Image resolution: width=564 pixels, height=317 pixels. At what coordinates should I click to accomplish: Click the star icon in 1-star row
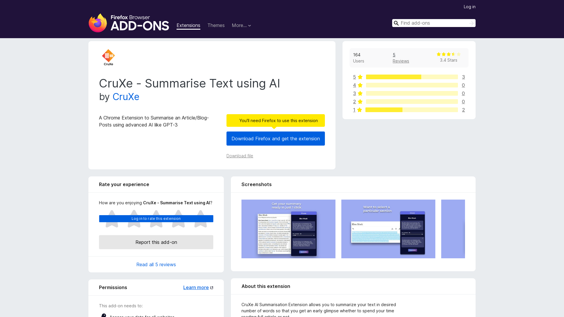(360, 110)
